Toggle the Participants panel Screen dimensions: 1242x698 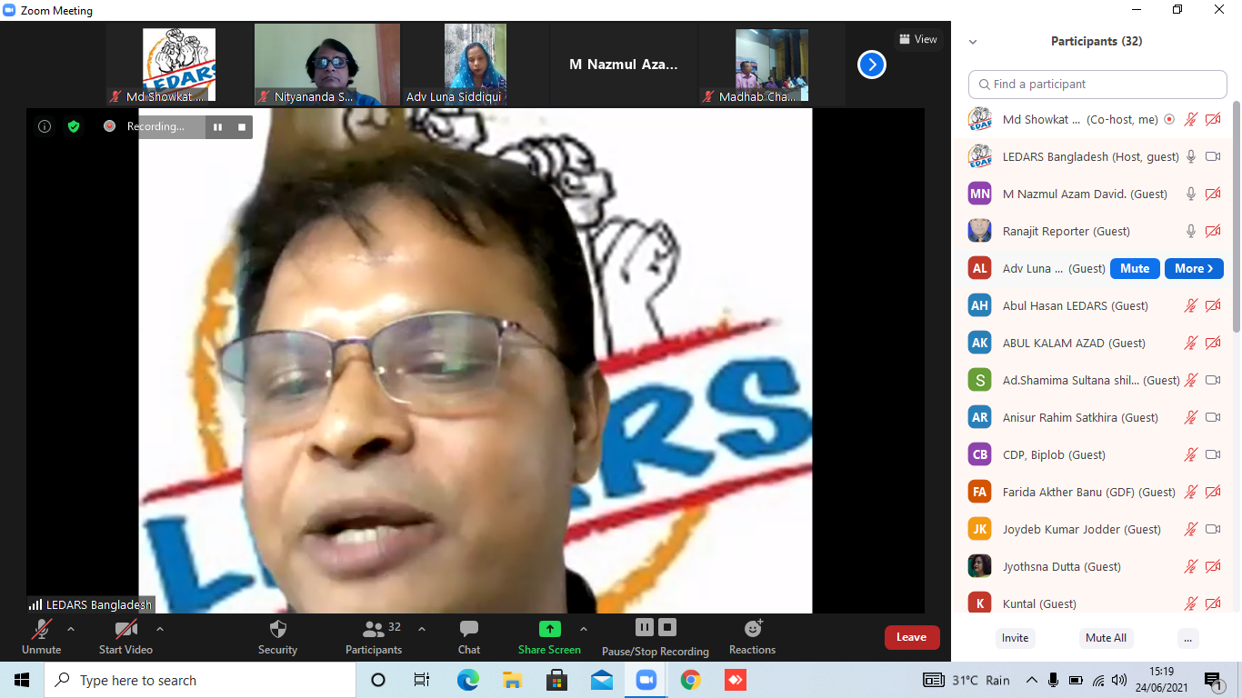click(x=374, y=636)
